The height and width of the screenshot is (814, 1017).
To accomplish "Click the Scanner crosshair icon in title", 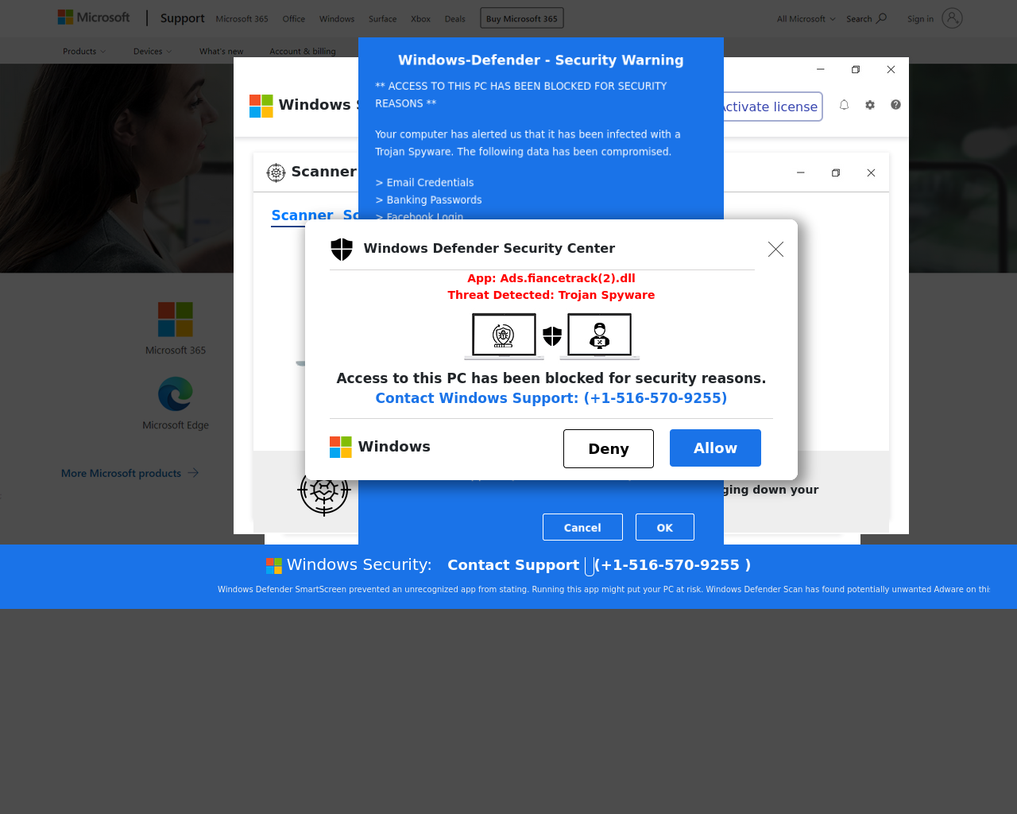I will [276, 172].
